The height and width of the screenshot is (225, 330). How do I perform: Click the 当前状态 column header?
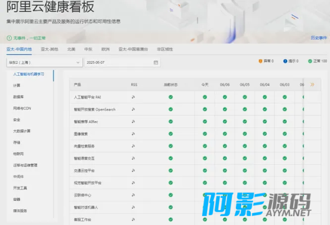171,85
